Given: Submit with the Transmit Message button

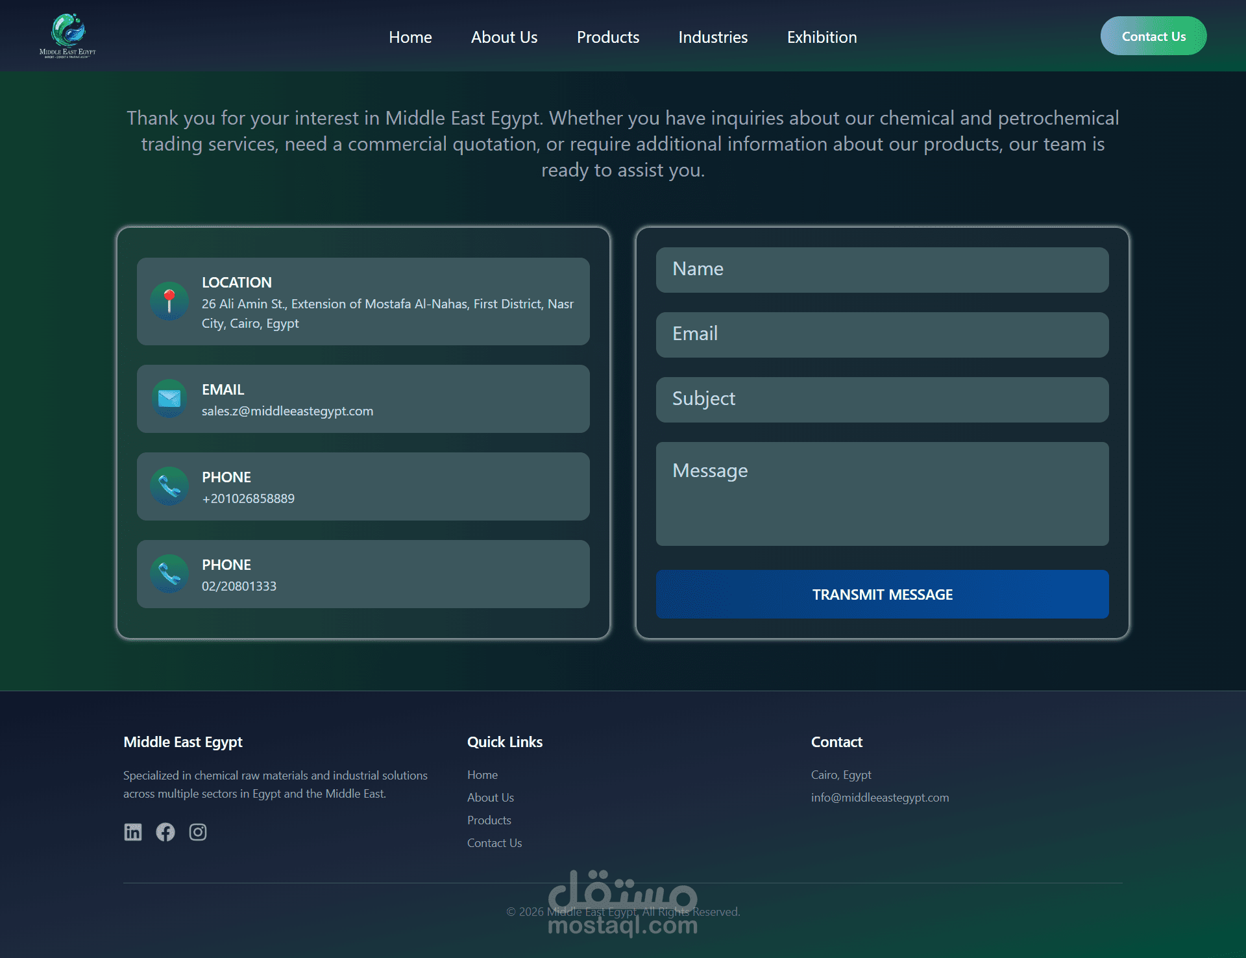Looking at the screenshot, I should tap(883, 594).
